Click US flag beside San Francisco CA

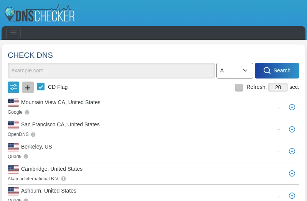point(13,125)
